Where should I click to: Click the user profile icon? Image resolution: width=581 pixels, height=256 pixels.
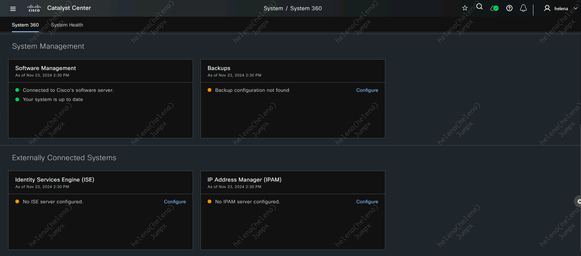547,8
